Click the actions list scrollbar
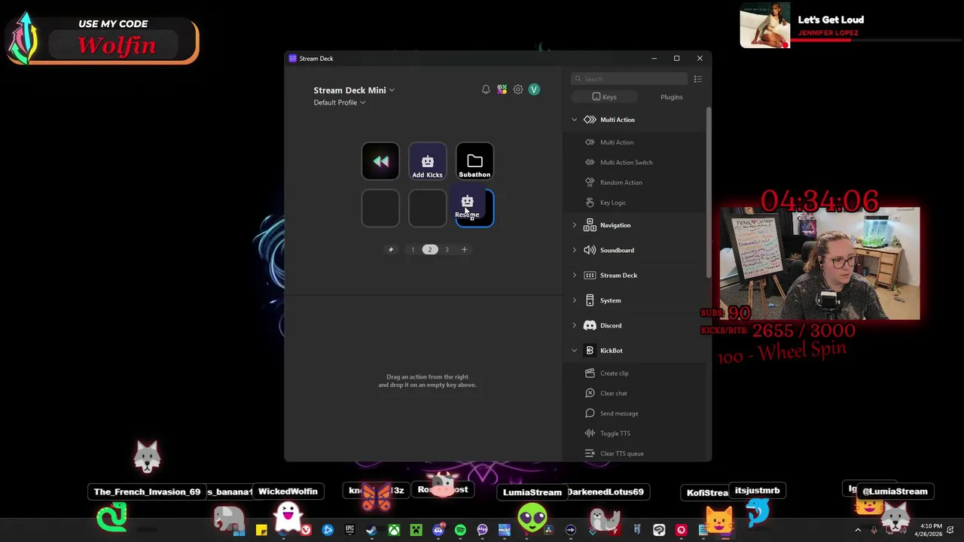 (708, 192)
